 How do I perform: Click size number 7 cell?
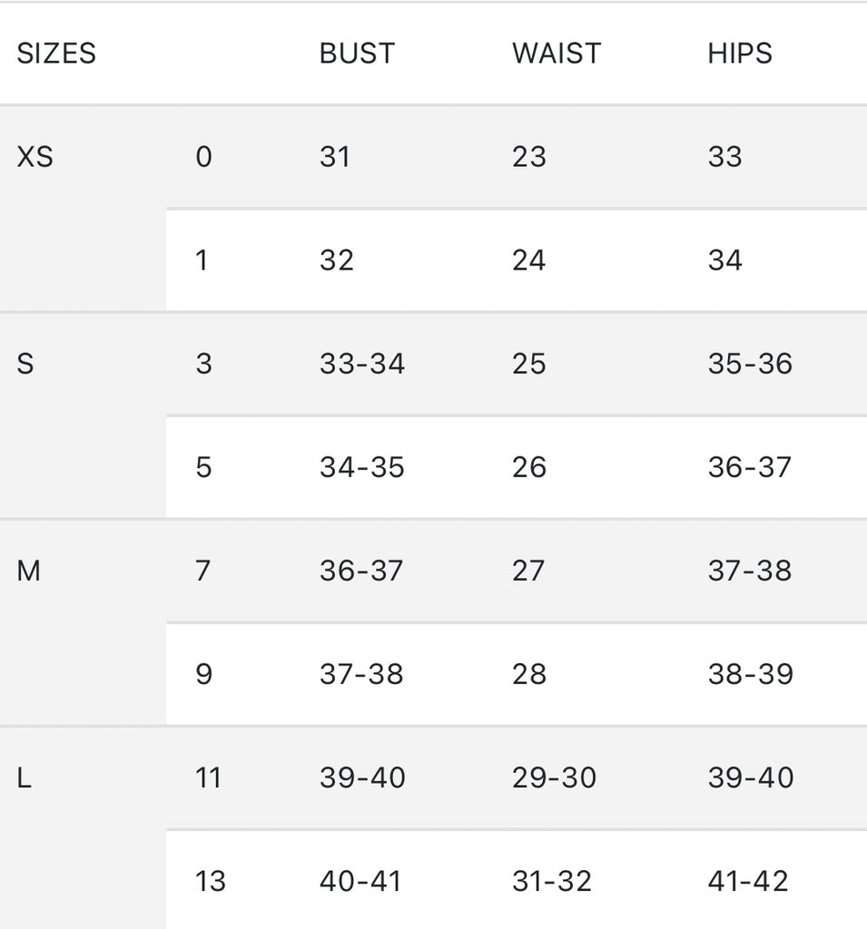tap(203, 571)
